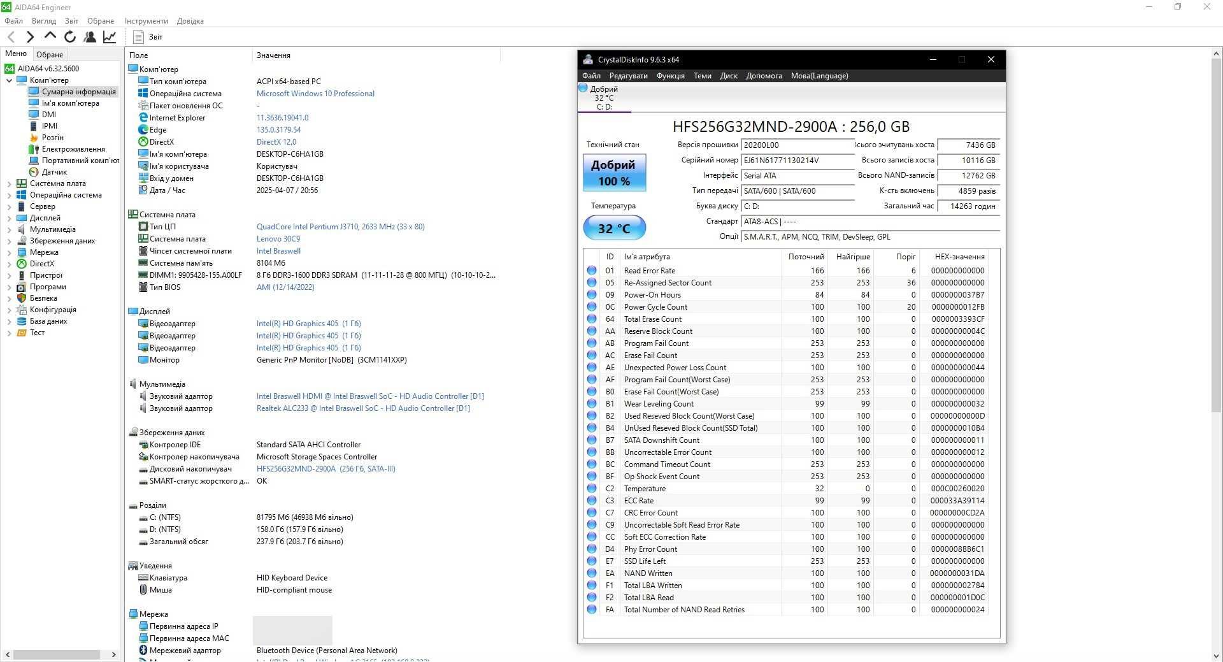Click the serial number field
The width and height of the screenshot is (1223, 662).
coord(797,161)
